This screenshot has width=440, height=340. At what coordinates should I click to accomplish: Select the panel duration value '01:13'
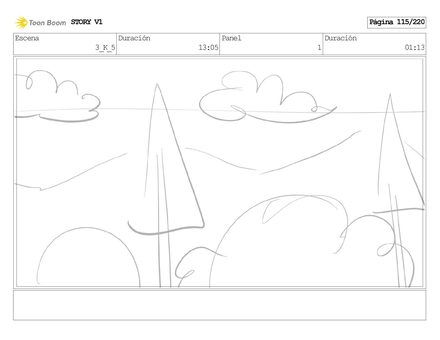click(x=415, y=47)
